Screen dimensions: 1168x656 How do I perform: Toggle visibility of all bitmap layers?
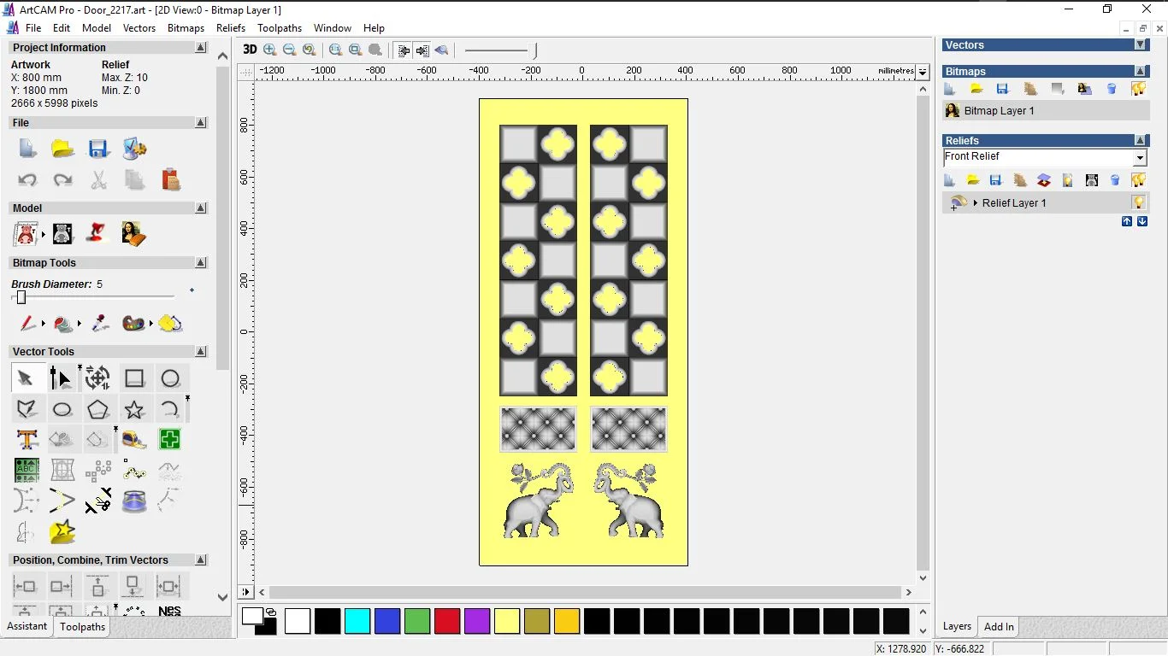click(x=1138, y=89)
